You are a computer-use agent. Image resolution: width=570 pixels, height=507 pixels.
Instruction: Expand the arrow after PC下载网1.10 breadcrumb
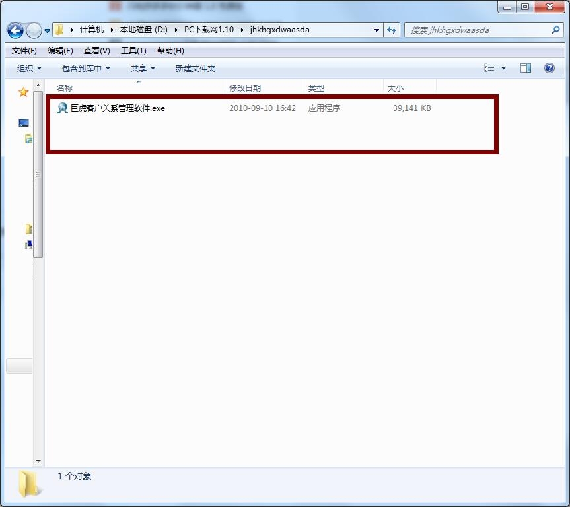click(x=242, y=30)
